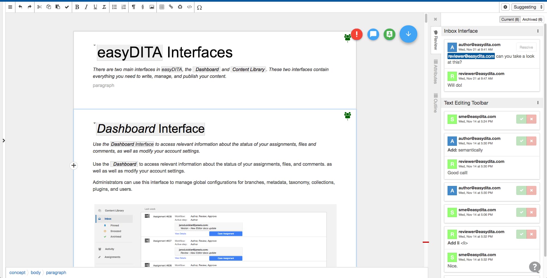Undo the last edit

20,7
